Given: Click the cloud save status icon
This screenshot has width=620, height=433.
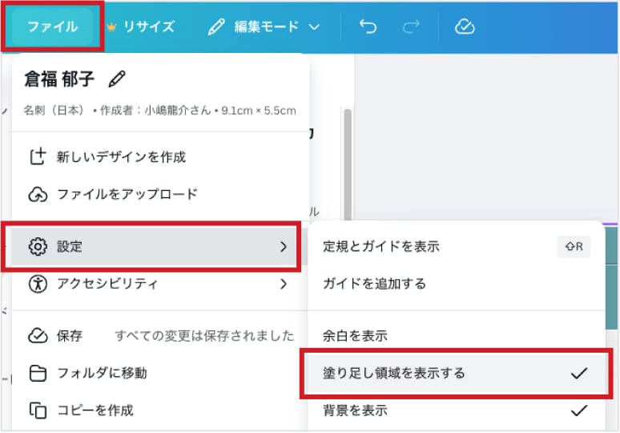Looking at the screenshot, I should pyautogui.click(x=465, y=26).
